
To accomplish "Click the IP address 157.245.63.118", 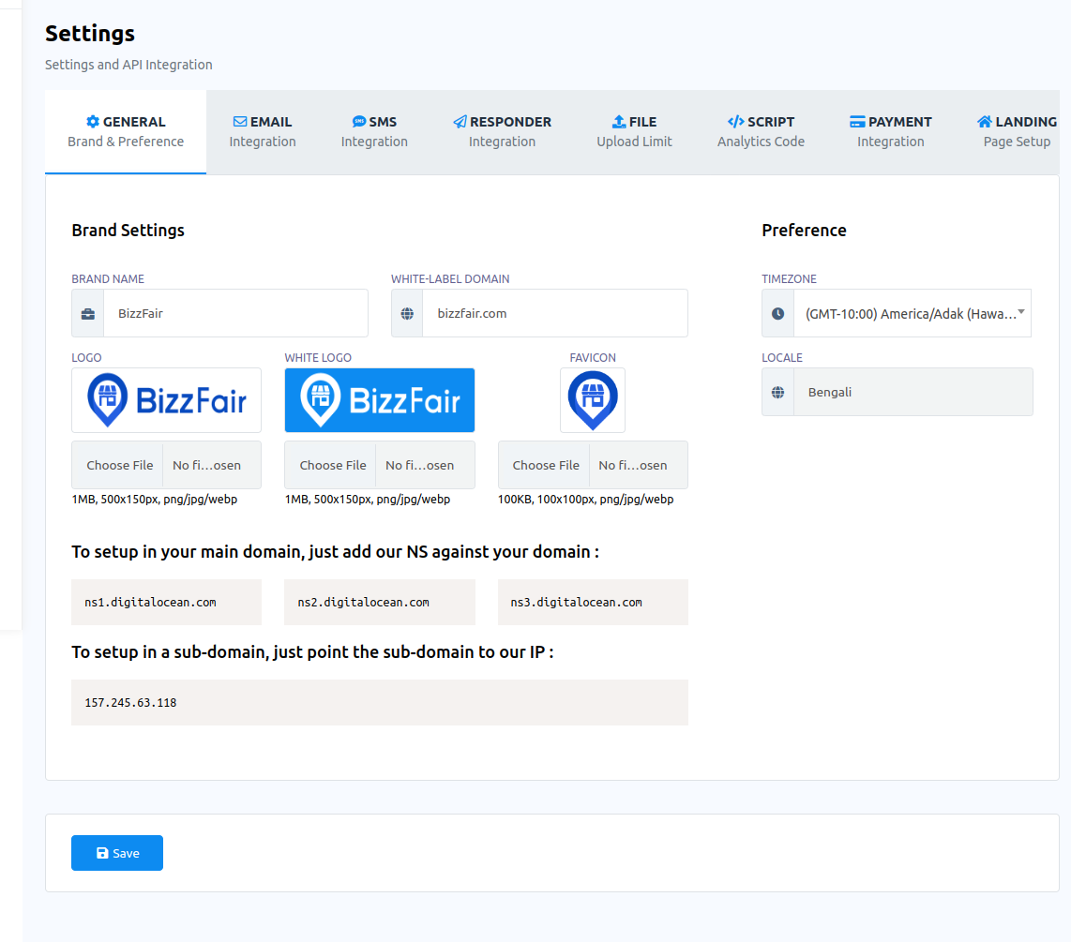I will (x=130, y=703).
